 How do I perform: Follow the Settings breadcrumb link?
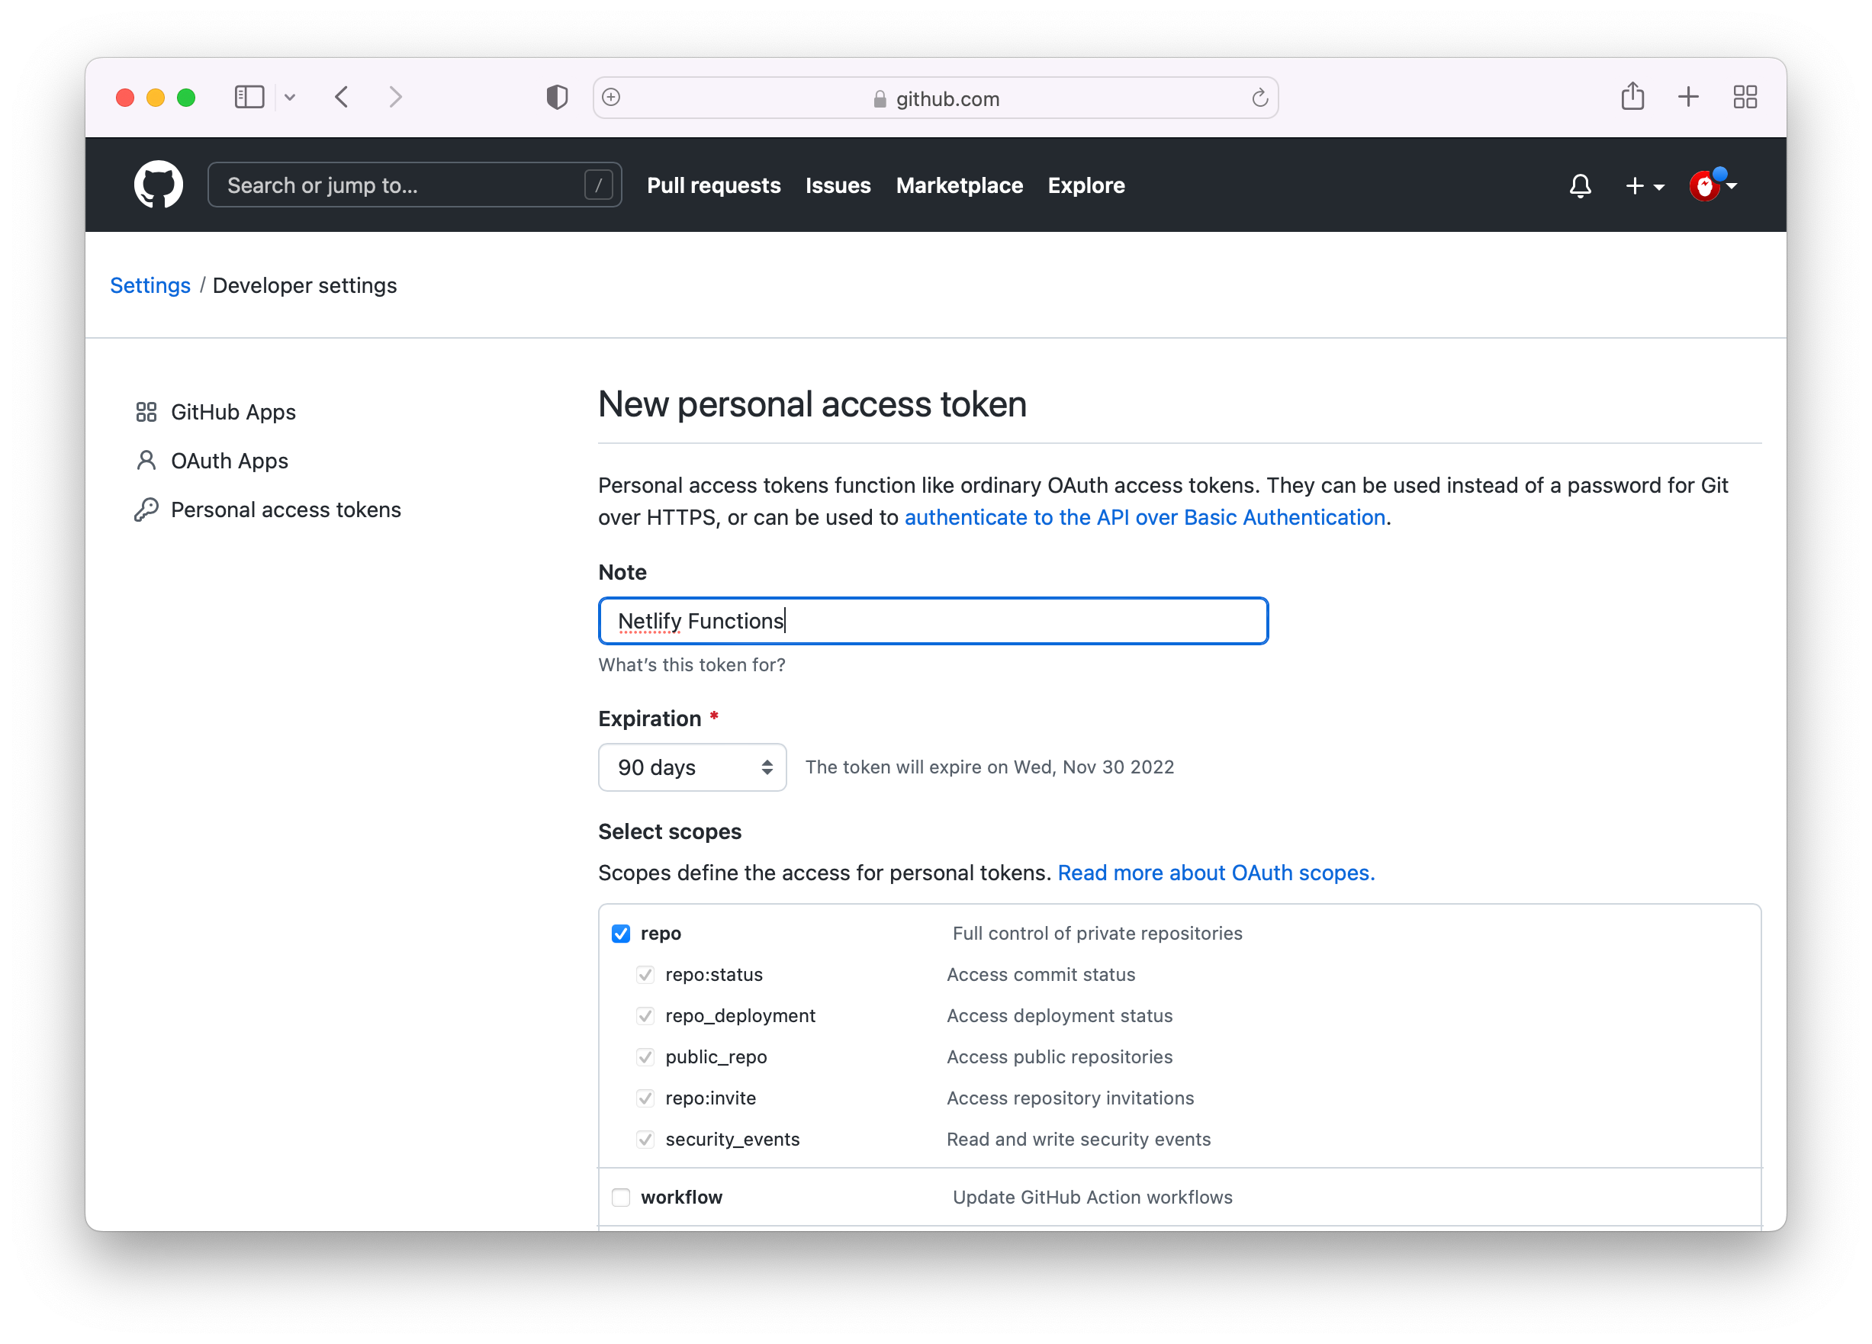coord(150,285)
